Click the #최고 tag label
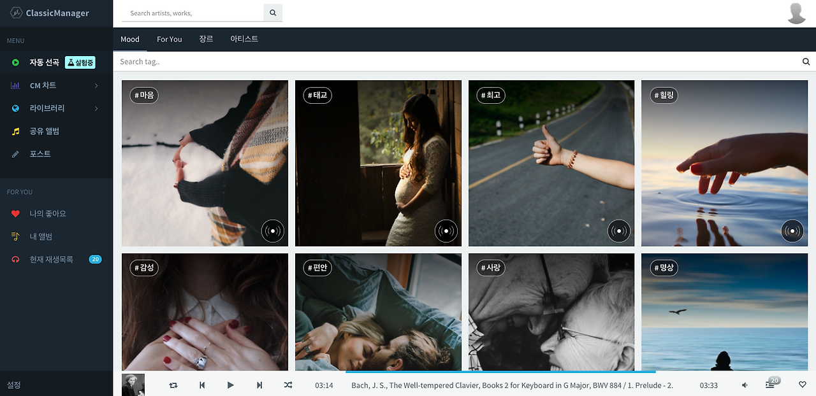This screenshot has height=396, width=816. [491, 95]
